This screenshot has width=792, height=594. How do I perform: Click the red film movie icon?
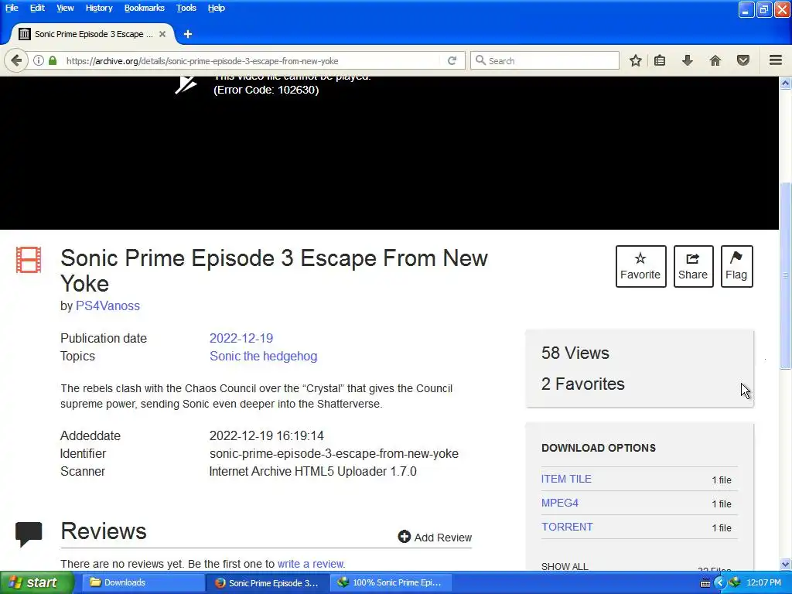[x=29, y=260]
